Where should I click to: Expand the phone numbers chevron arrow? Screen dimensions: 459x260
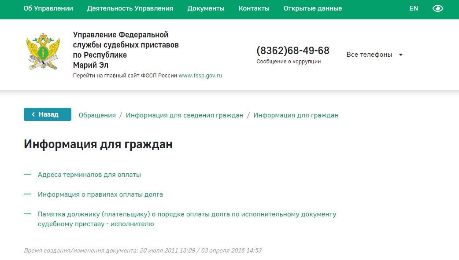point(400,55)
